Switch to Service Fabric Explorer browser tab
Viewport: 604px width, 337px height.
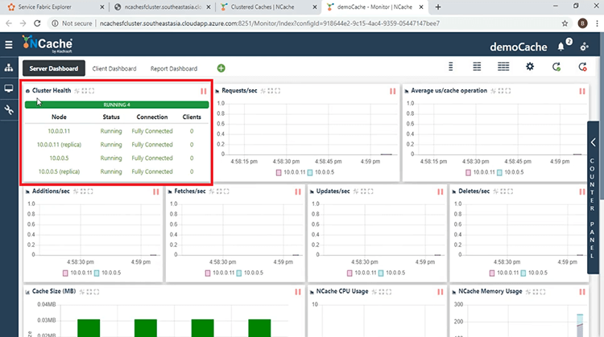pyautogui.click(x=55, y=7)
